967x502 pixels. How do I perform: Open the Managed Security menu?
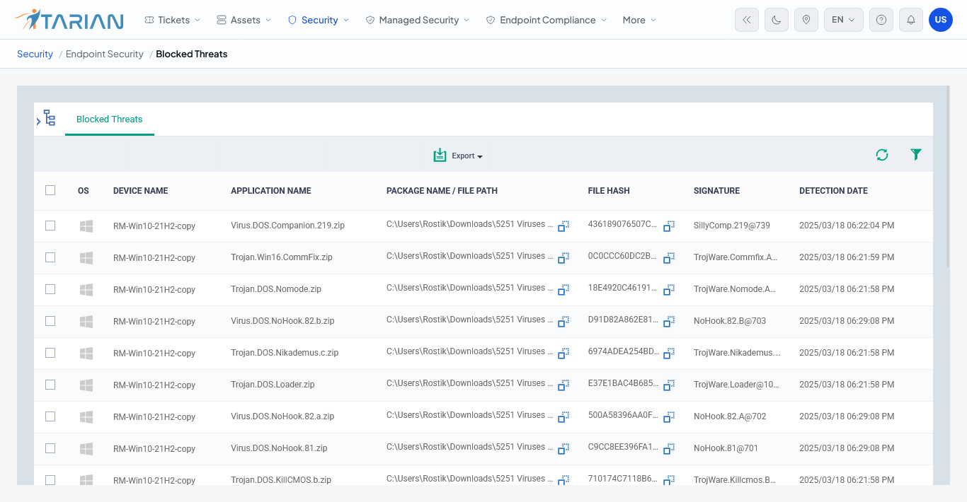[418, 20]
